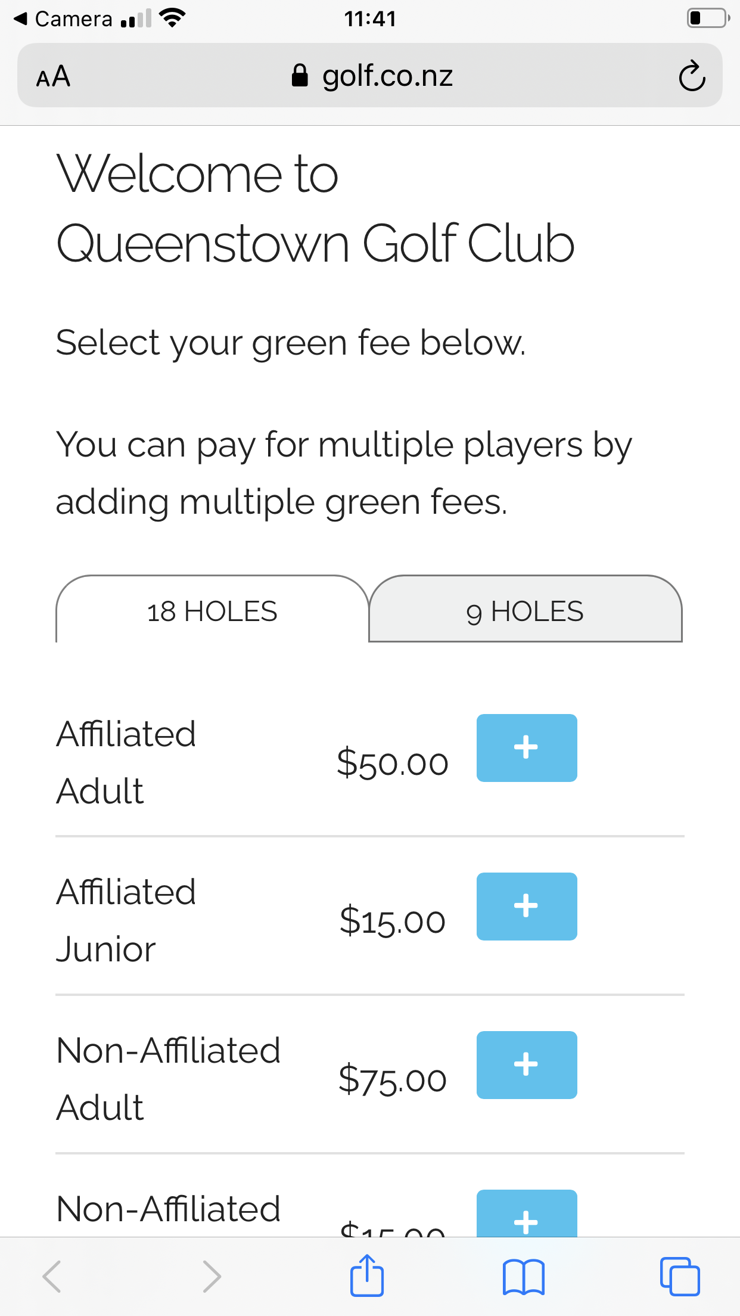740x1316 pixels.
Task: Open the Safari bookmarks icon
Action: (x=523, y=1276)
